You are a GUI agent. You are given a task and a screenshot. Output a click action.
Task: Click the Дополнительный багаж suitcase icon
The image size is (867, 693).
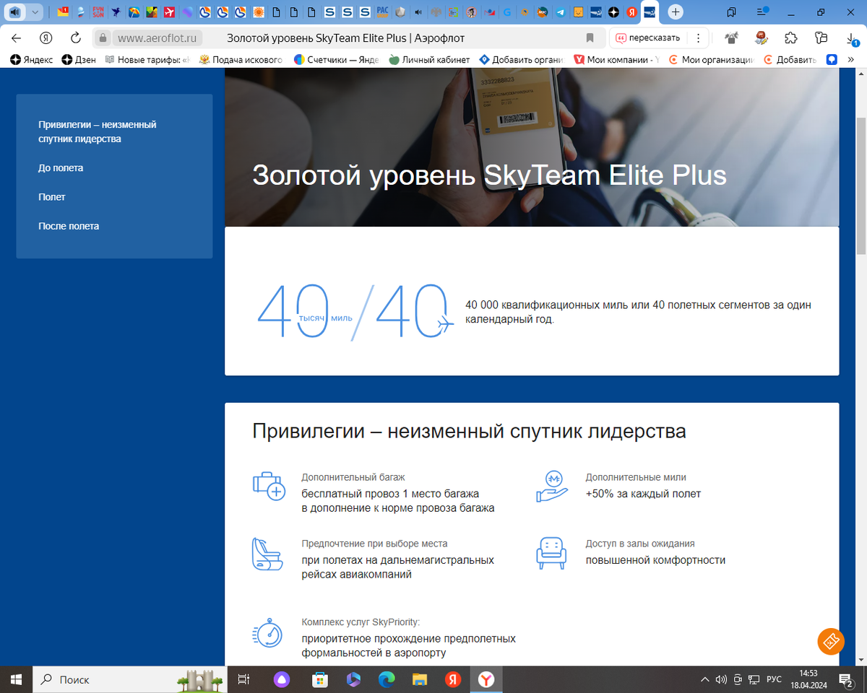[269, 486]
